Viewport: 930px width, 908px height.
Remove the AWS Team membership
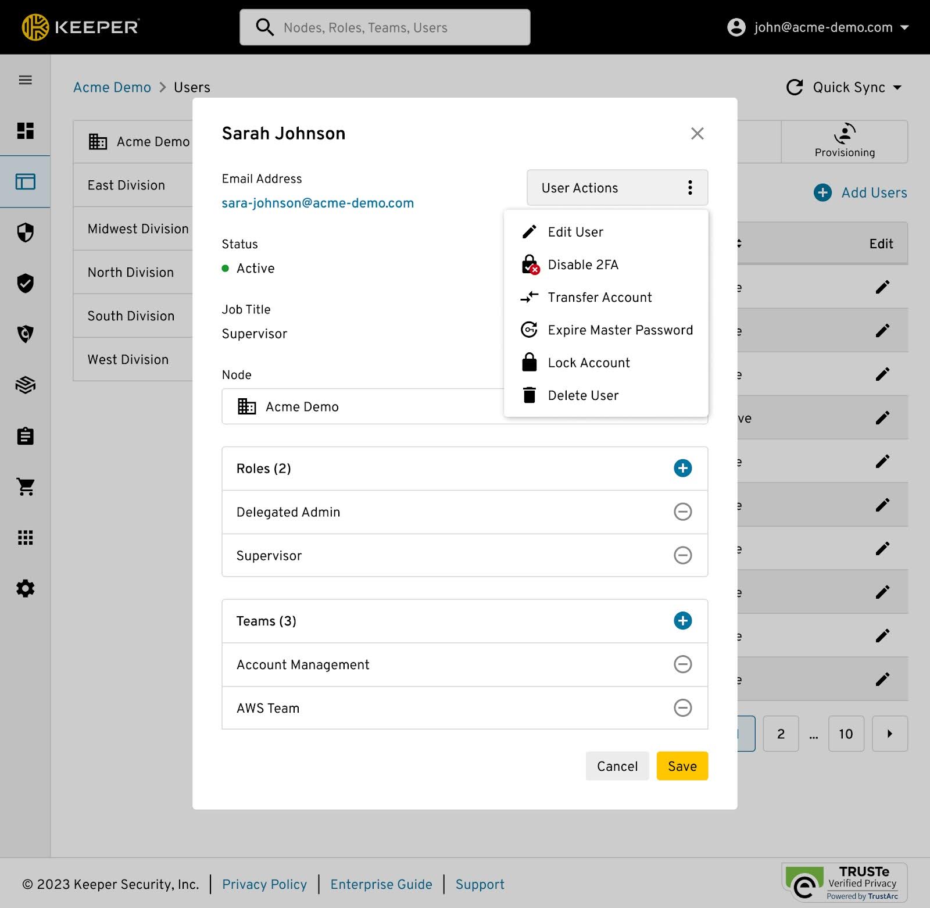pyautogui.click(x=682, y=707)
